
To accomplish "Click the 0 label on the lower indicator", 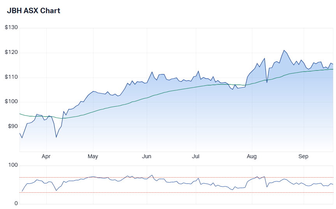I will pos(16,204).
